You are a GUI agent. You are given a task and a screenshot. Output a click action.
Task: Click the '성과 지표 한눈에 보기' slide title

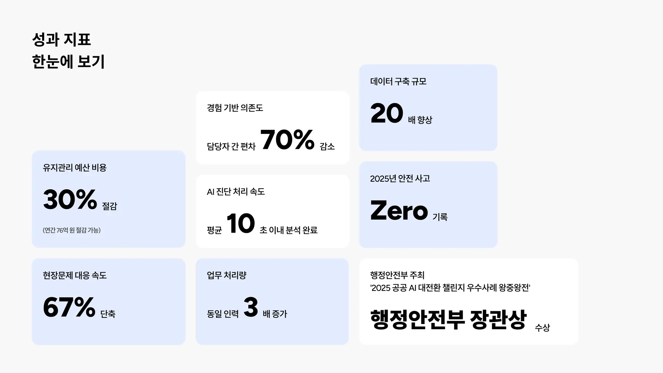(68, 51)
